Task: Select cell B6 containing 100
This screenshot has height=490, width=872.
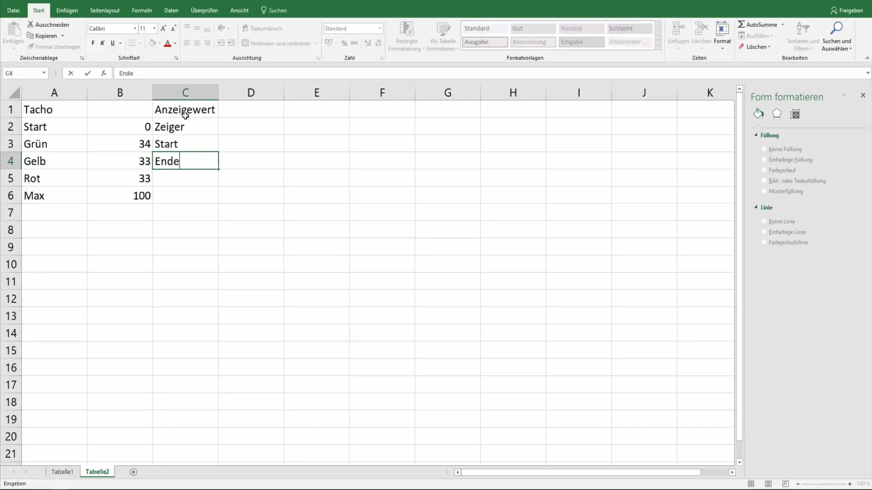Action: [120, 196]
